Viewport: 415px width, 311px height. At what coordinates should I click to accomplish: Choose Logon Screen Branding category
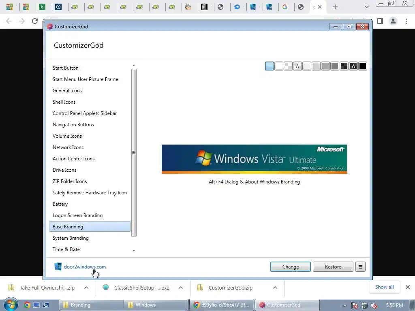[x=90, y=215]
